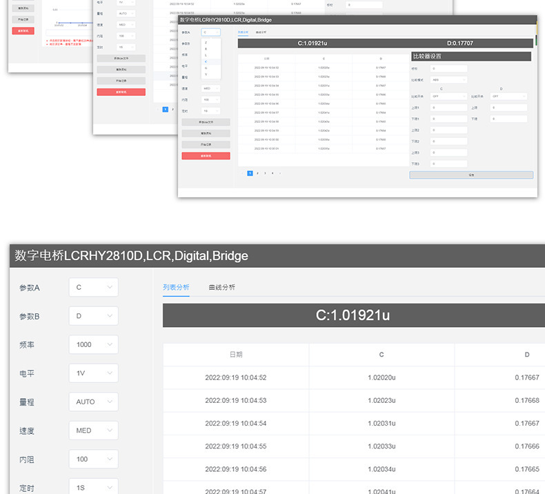The width and height of the screenshot is (545, 494).
Task: Select row 2022:09:19 10:04:53 in bottom table
Action: tap(354, 400)
